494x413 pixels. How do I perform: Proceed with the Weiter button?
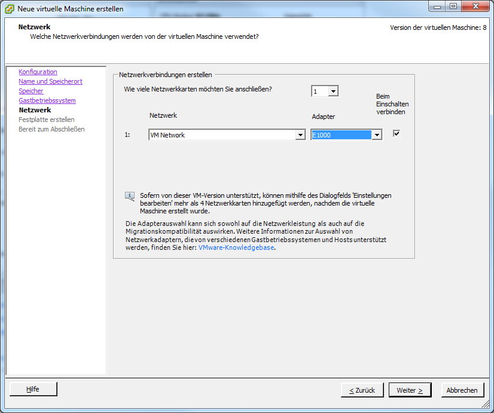(410, 390)
